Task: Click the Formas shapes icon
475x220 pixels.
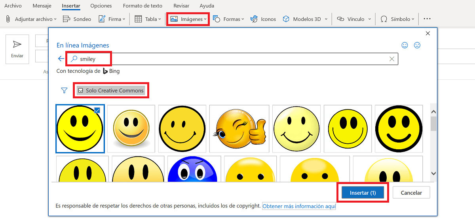Action: [x=217, y=19]
